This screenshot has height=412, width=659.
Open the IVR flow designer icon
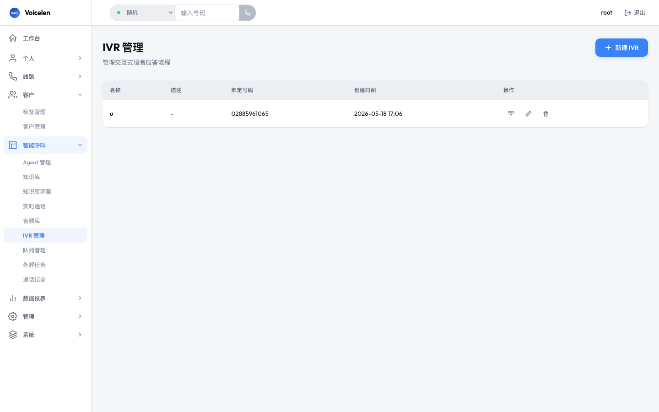(x=511, y=114)
